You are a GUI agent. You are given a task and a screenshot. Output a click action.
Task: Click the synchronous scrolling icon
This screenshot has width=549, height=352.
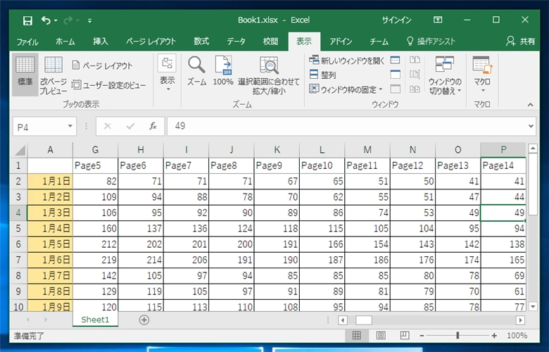(415, 75)
